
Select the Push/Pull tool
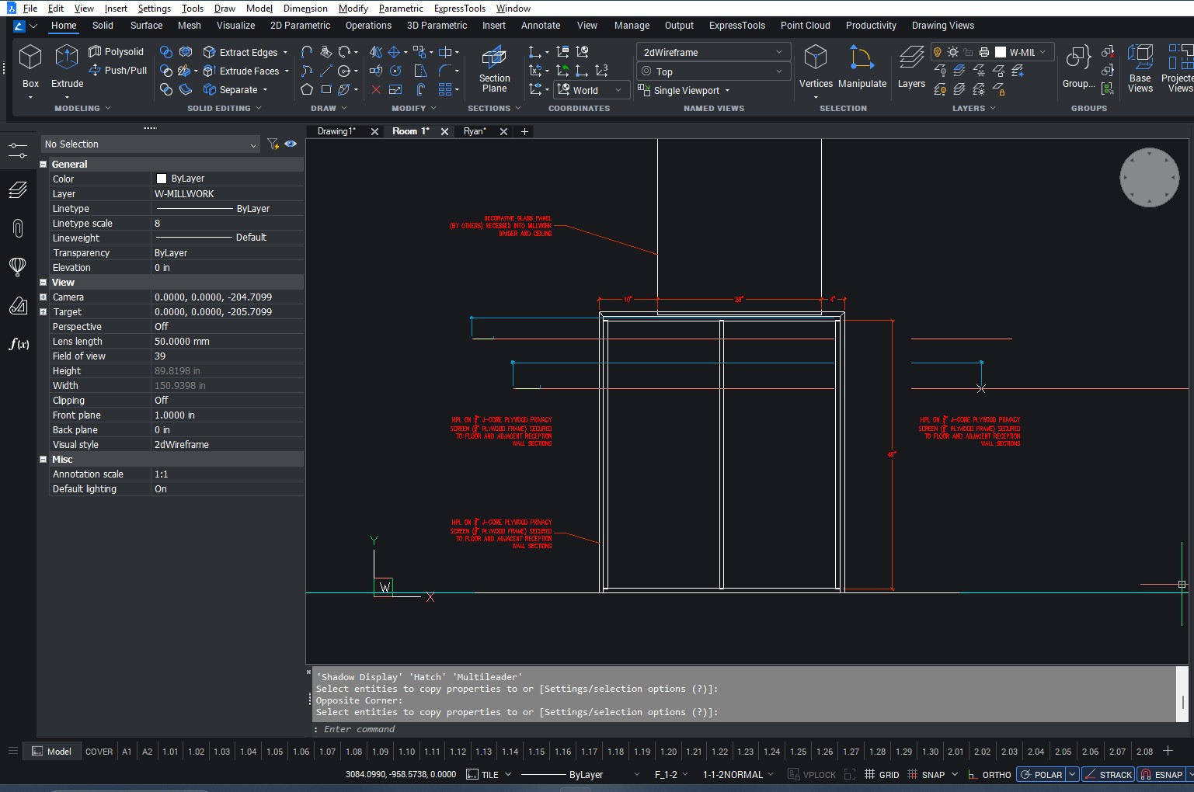118,71
